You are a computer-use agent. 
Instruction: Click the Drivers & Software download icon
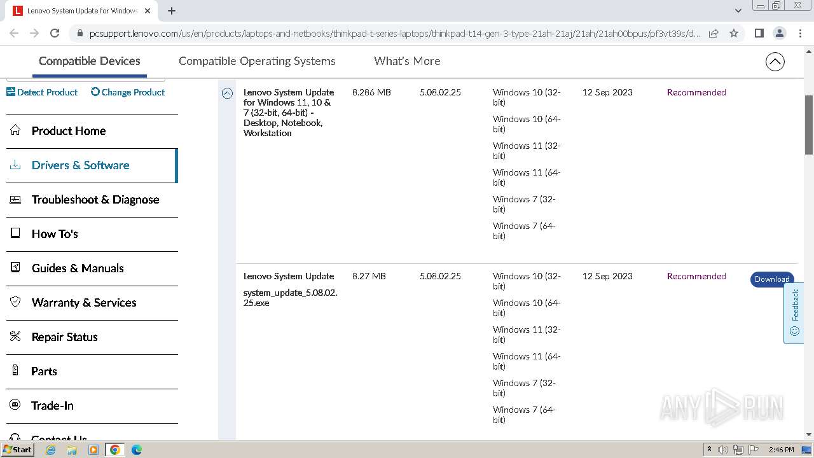[x=15, y=165]
